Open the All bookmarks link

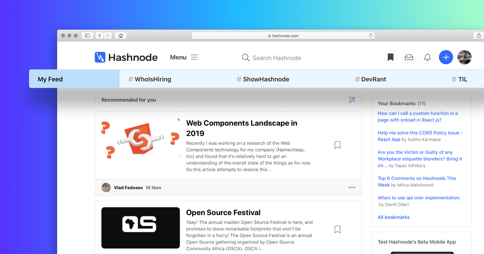393,217
